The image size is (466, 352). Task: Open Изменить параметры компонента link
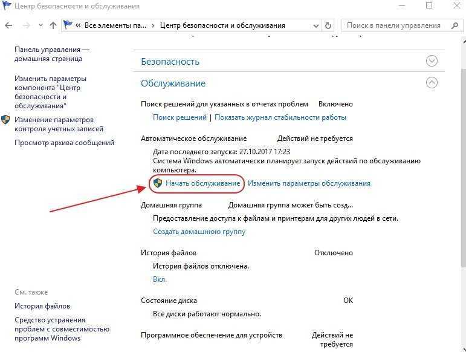click(51, 92)
